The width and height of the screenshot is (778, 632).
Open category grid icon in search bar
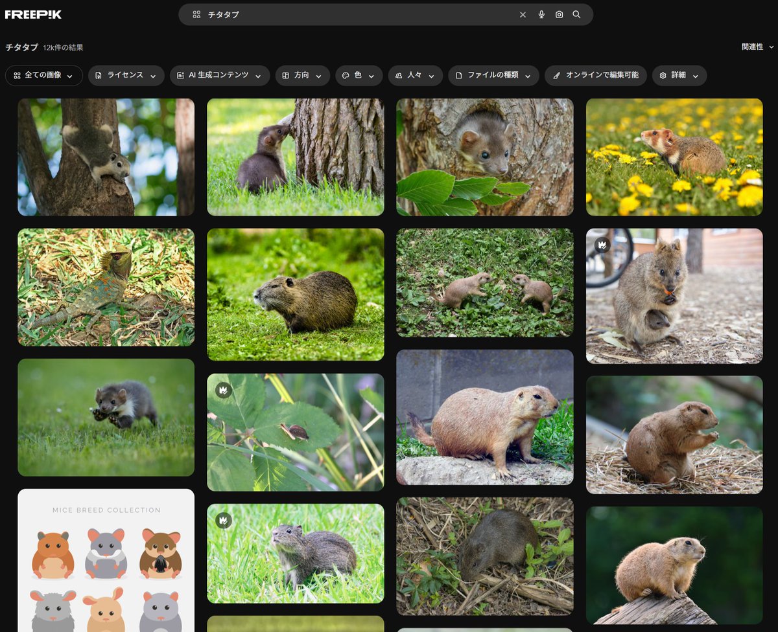[x=196, y=14]
